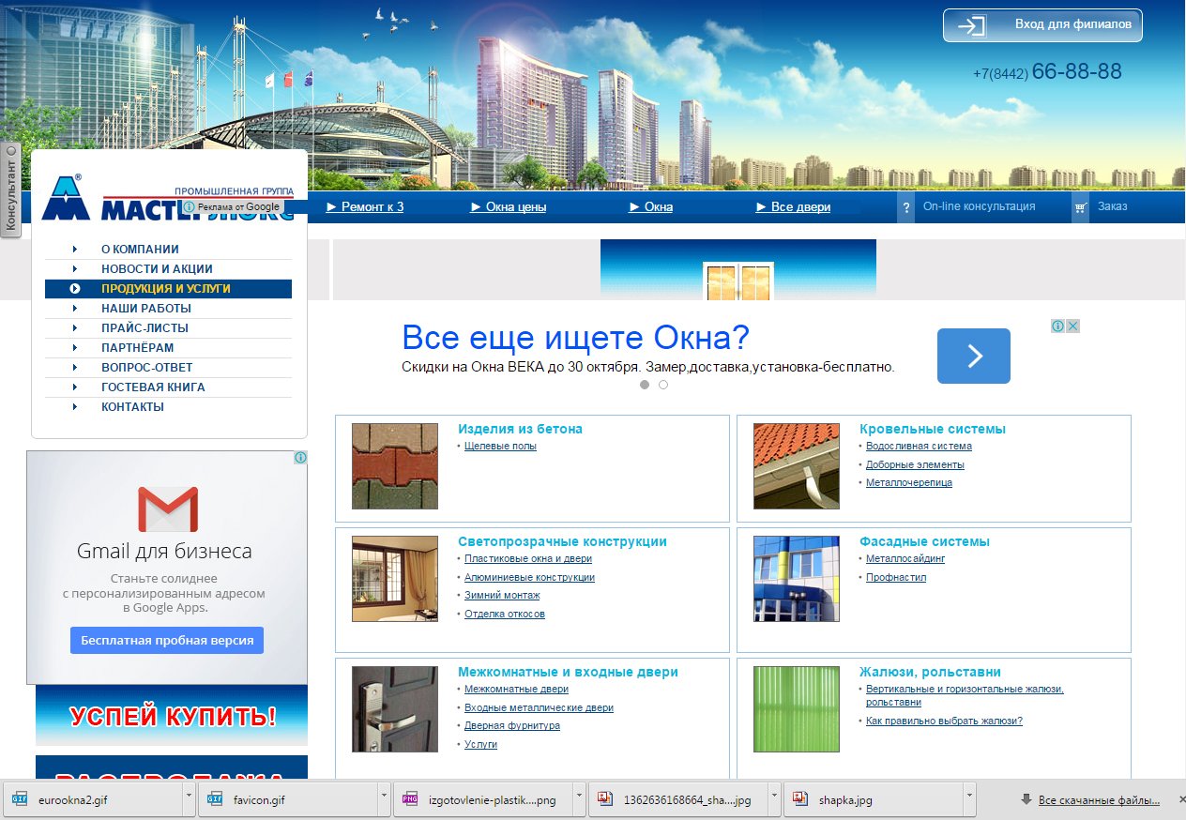Open the Заказ order link
The height and width of the screenshot is (820, 1186).
click(1113, 206)
